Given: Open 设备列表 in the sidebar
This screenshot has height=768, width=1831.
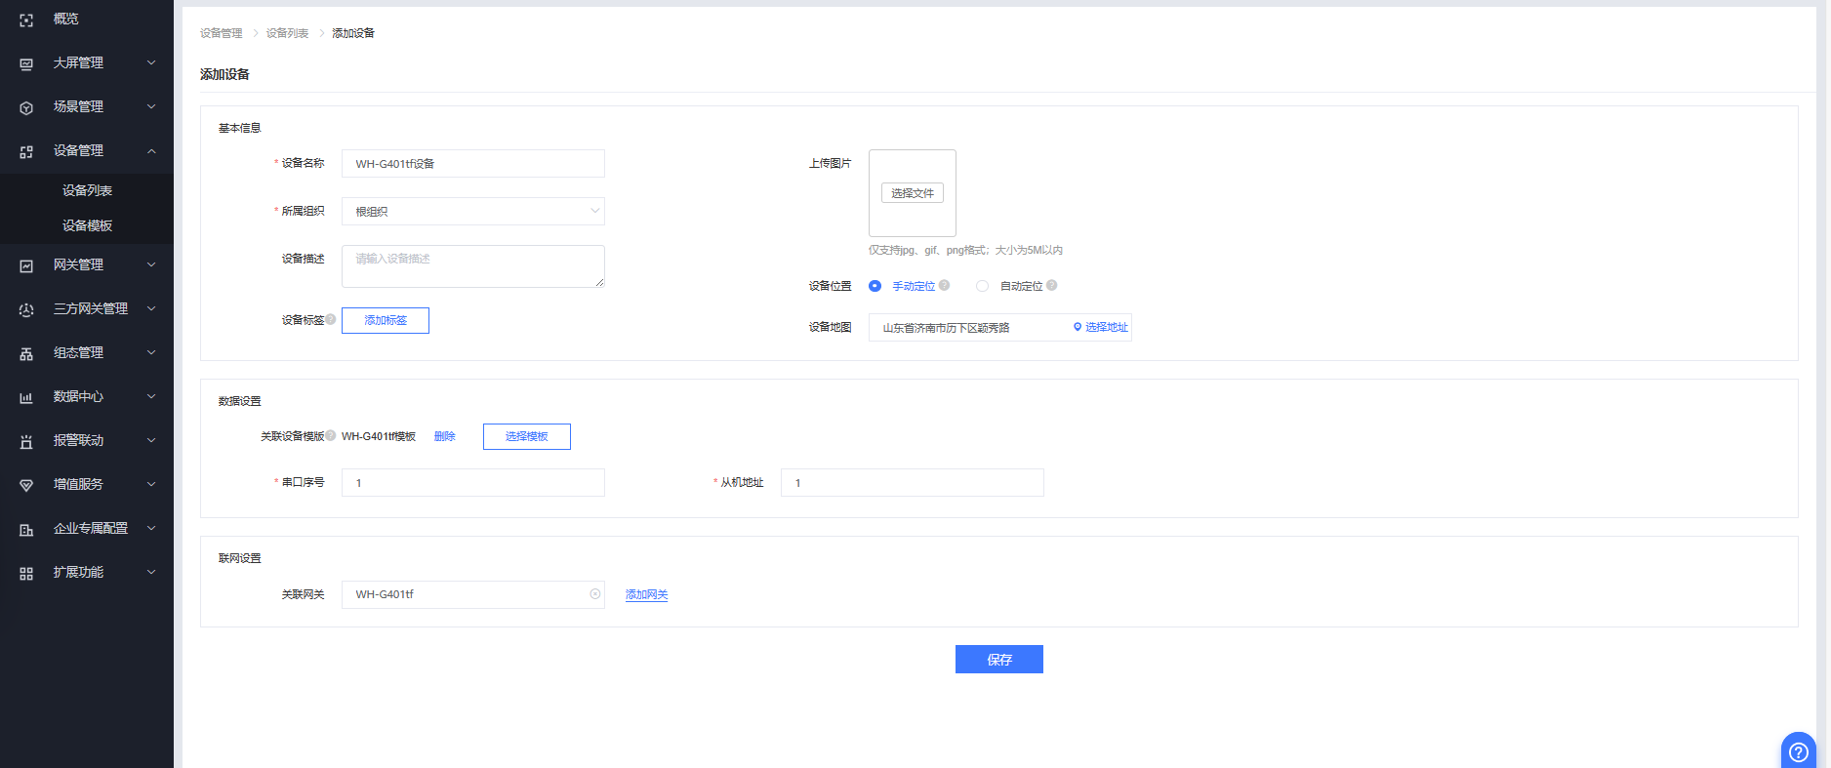Looking at the screenshot, I should coord(87,190).
